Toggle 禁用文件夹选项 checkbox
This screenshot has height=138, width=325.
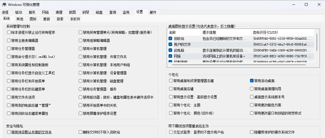tap(9, 97)
